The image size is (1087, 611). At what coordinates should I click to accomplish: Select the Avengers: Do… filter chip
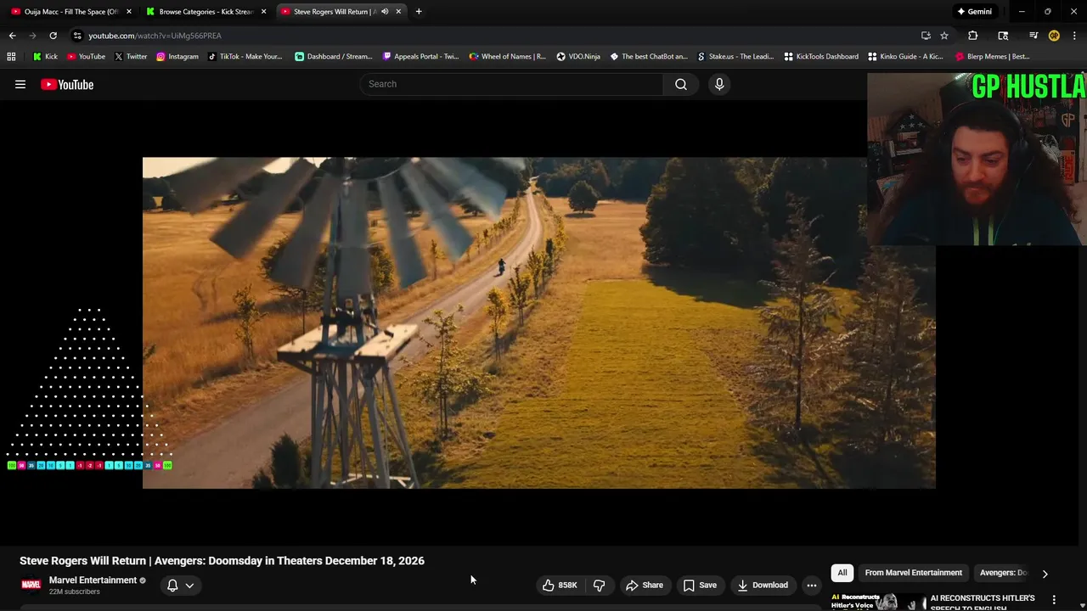pos(1003,573)
